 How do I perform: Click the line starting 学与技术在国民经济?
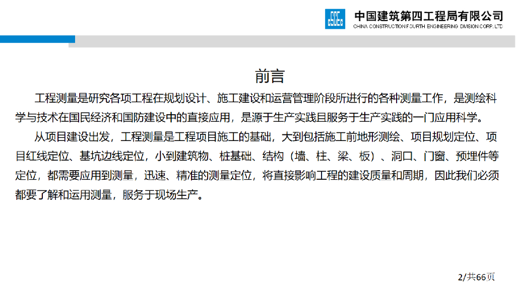tap(249, 117)
